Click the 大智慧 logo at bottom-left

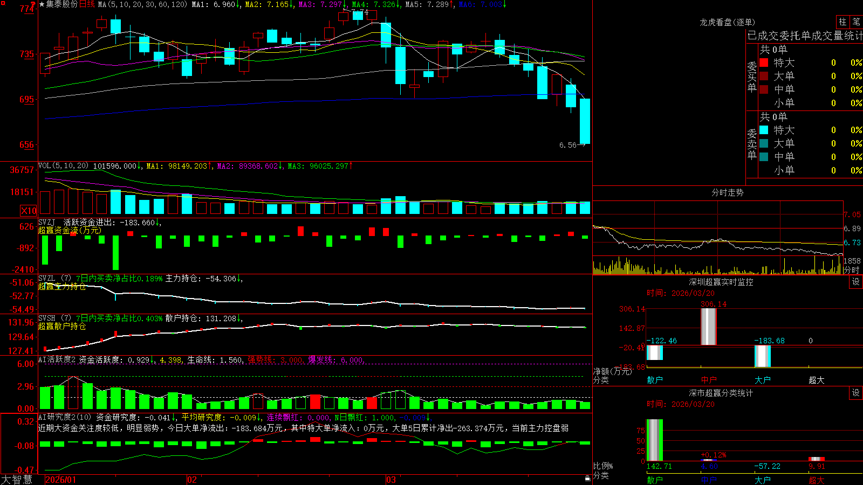(x=17, y=480)
